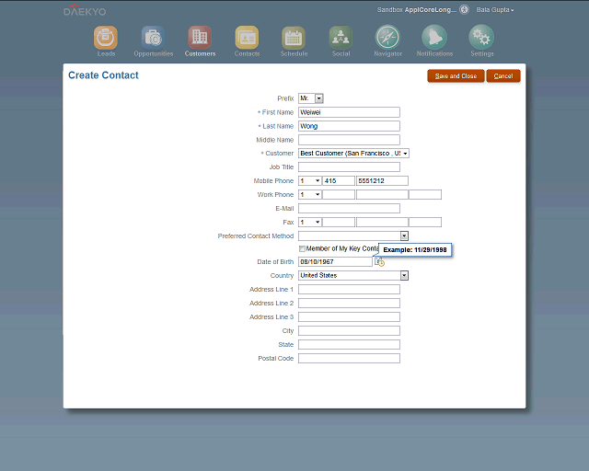Expand the Customer dropdown
Image resolution: width=589 pixels, height=471 pixels.
point(405,154)
